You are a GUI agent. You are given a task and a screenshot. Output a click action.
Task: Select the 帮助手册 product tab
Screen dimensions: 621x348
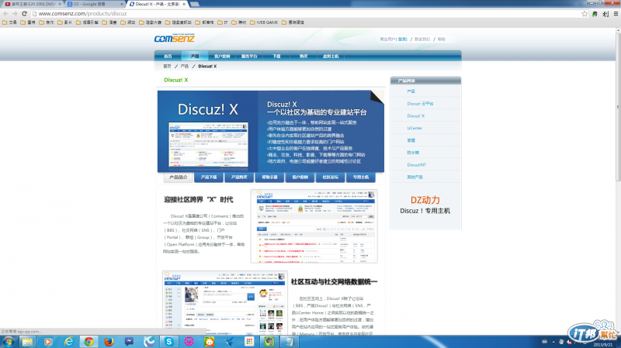click(x=269, y=177)
